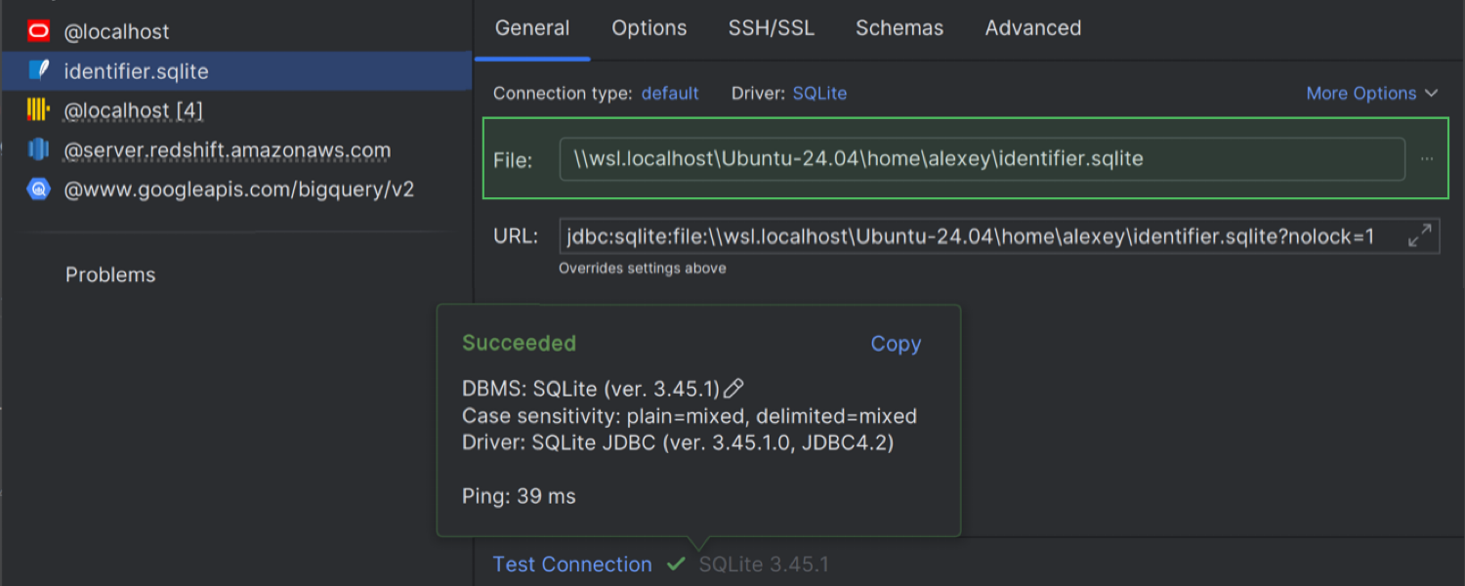Click the Google BigQuery data source icon
The height and width of the screenshot is (586, 1465).
click(38, 189)
